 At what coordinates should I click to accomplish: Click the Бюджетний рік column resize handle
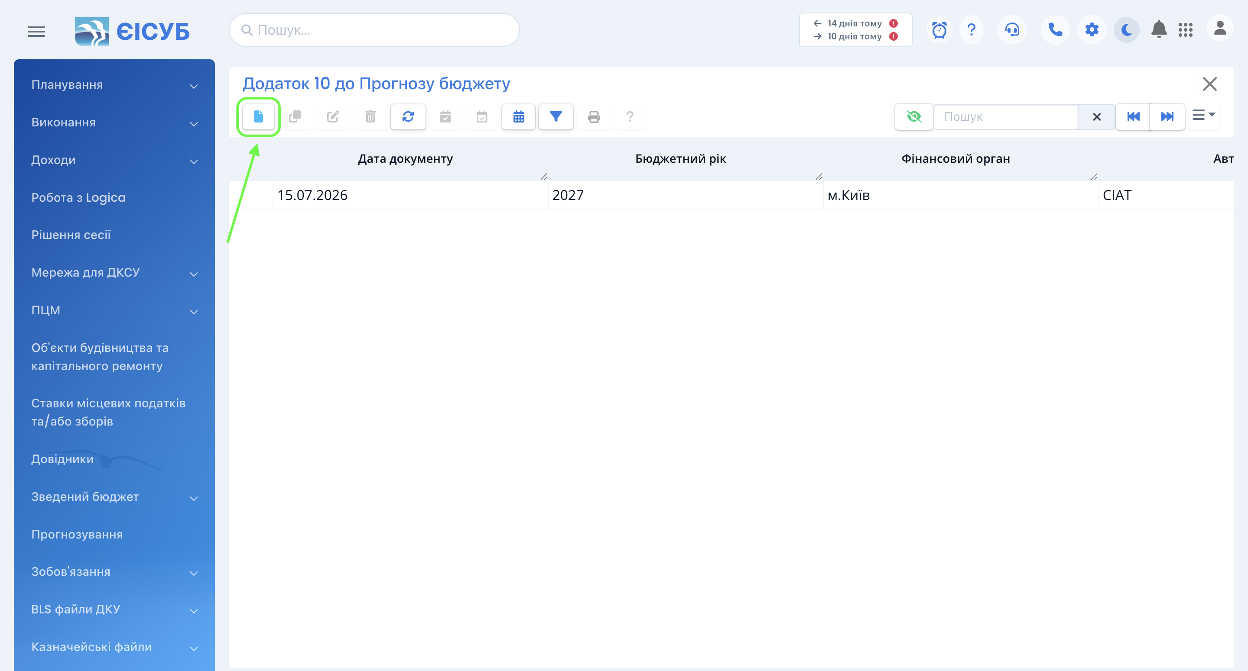coord(819,177)
